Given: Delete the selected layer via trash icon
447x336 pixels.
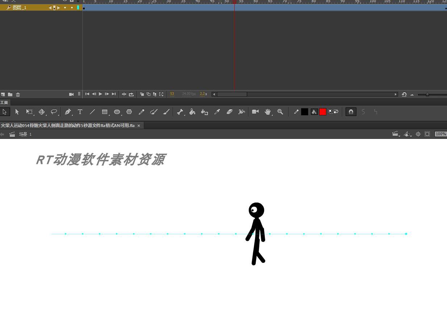Looking at the screenshot, I should (x=18, y=94).
